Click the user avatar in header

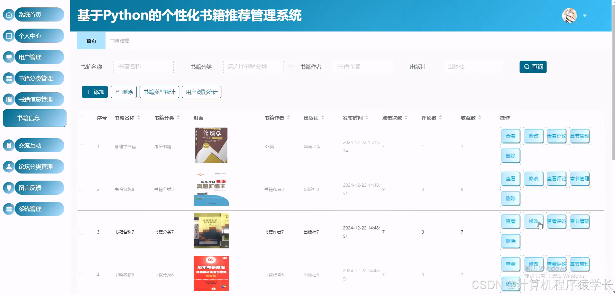pyautogui.click(x=569, y=15)
